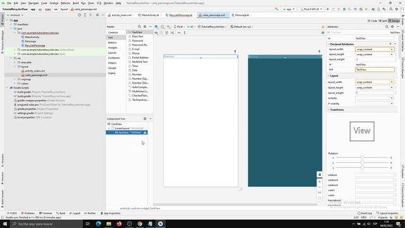Switch editor to Code view

[372, 21]
